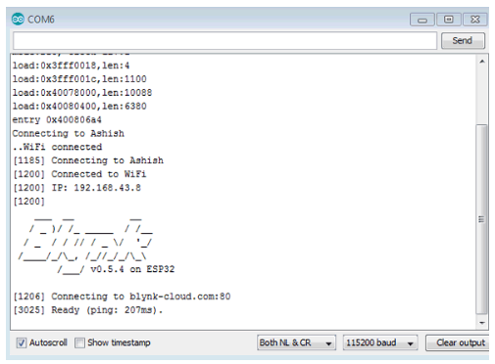This screenshot has height=364, width=495.
Task: Click the 'load:0x40078000,len:10088' line
Action: click(82, 93)
